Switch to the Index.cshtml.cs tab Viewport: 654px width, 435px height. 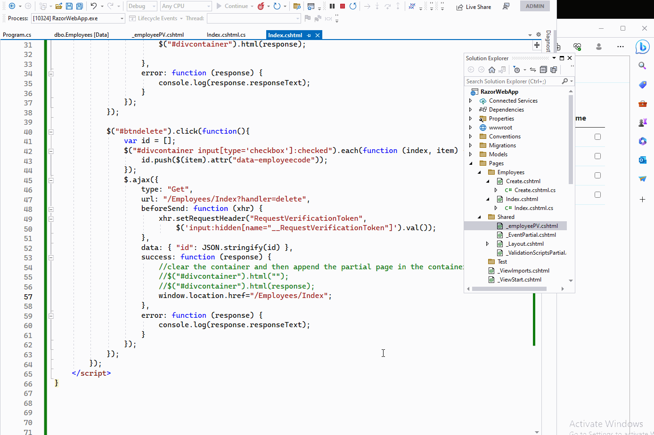pos(226,35)
